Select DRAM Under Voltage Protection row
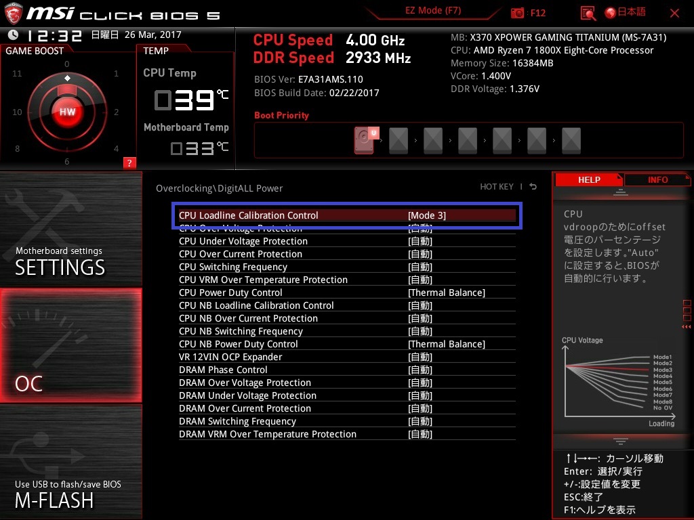The image size is (694, 520). [x=347, y=395]
